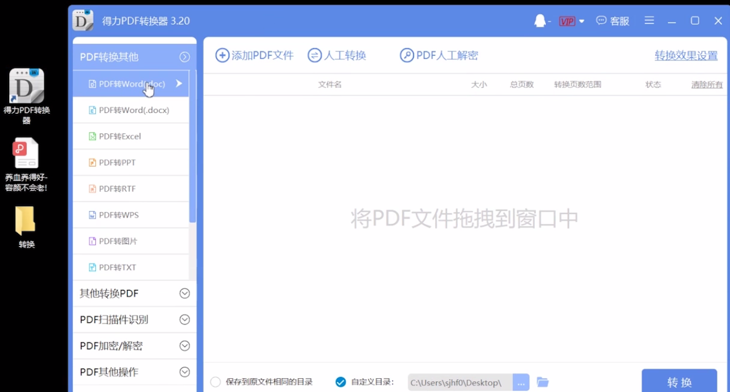
Task: Open the output folder icon
Action: click(x=543, y=382)
